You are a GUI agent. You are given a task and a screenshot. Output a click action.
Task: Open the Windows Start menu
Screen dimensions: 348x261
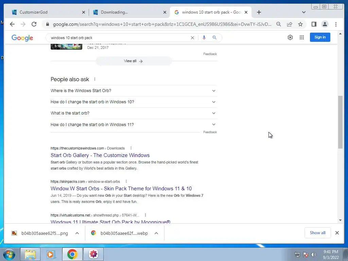coord(9,254)
